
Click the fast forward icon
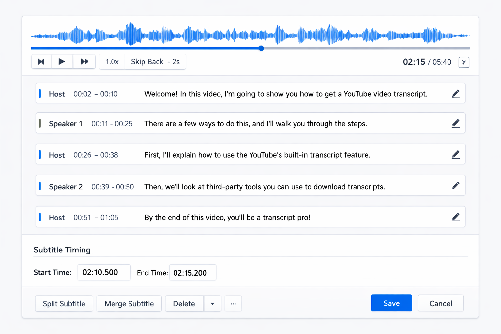pyautogui.click(x=84, y=62)
